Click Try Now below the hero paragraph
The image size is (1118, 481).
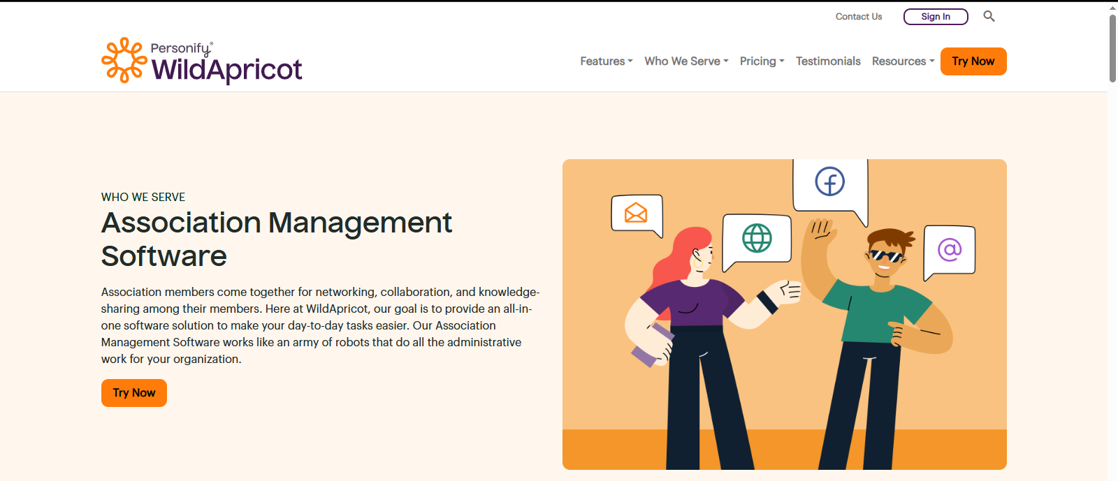[134, 393]
